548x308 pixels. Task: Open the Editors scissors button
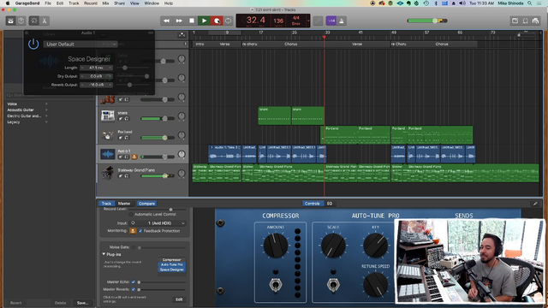click(45, 21)
